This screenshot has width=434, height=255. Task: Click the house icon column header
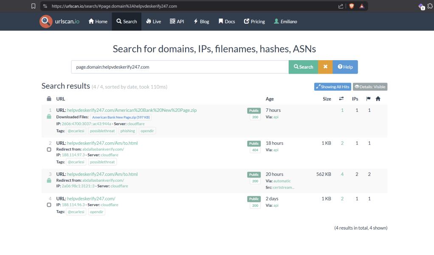378,99
